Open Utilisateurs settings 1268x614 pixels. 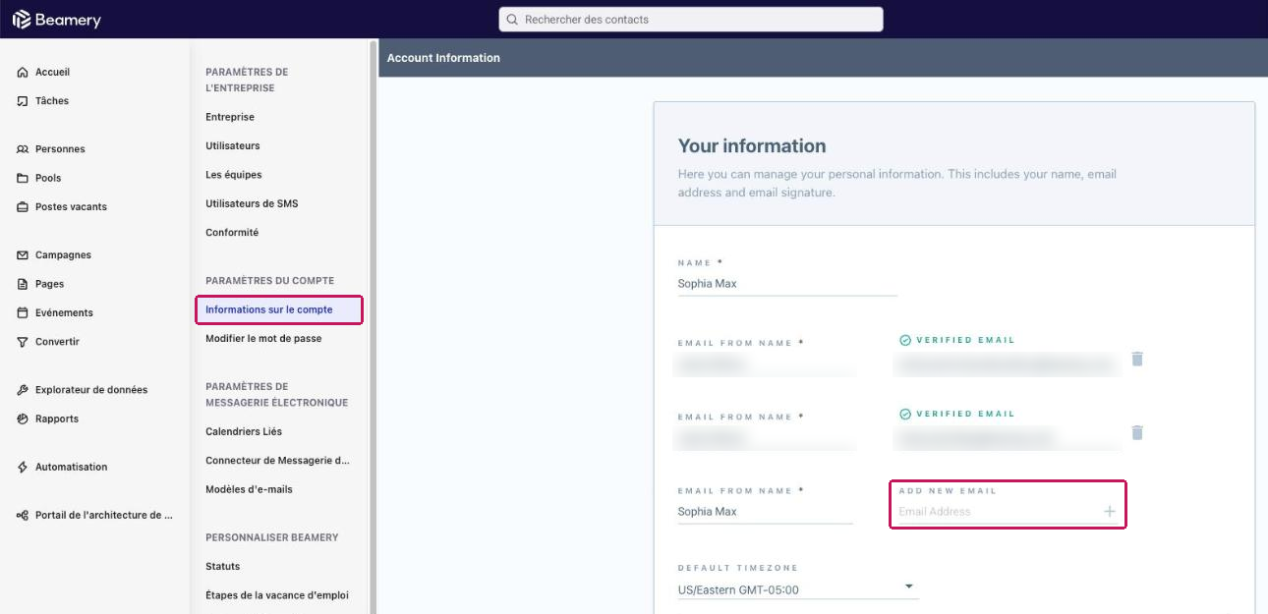[x=233, y=146]
